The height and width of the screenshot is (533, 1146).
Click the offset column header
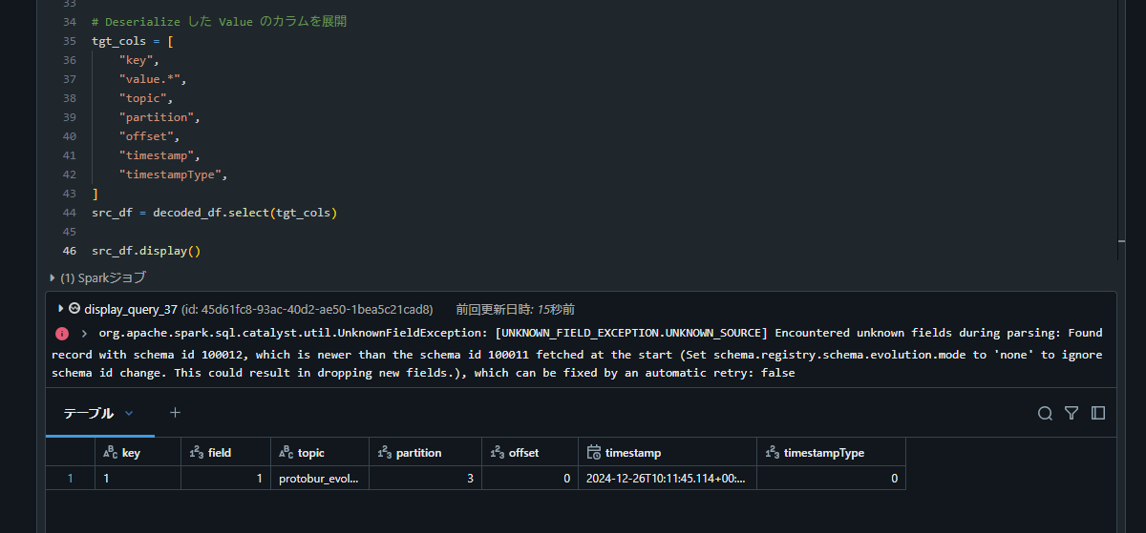click(530, 452)
